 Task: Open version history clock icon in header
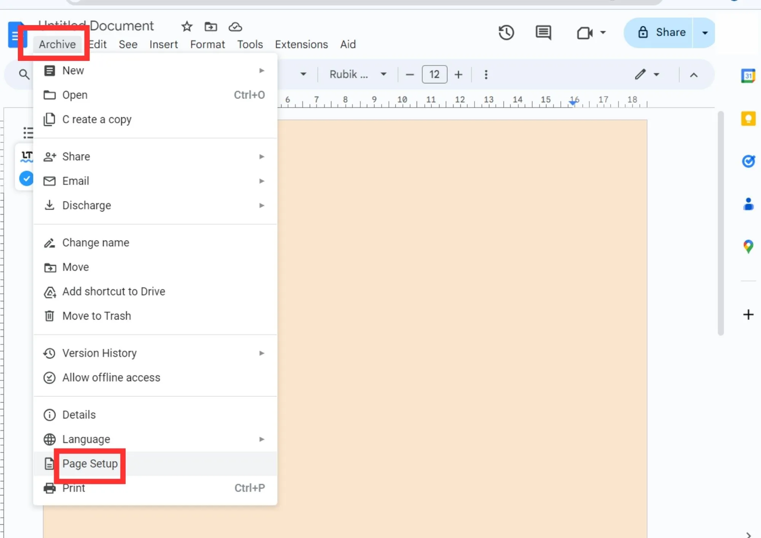click(506, 32)
